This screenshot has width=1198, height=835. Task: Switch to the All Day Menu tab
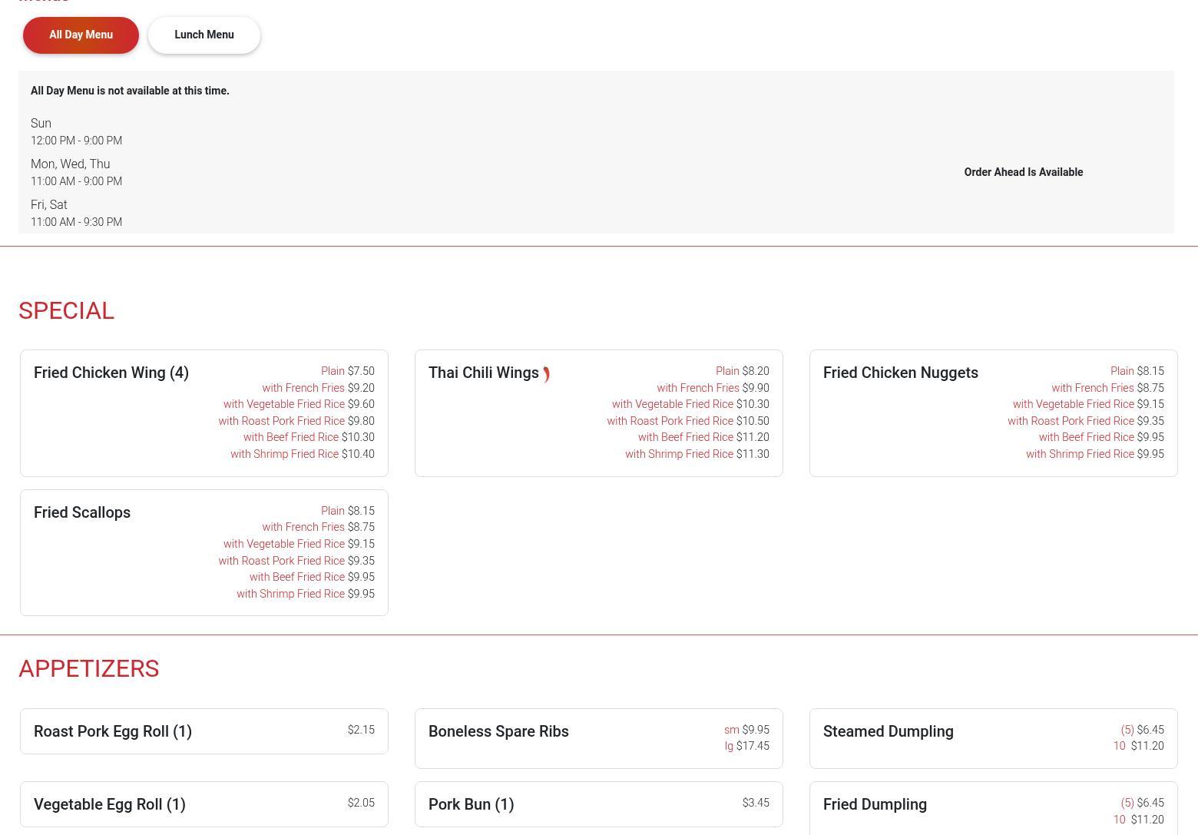(81, 35)
